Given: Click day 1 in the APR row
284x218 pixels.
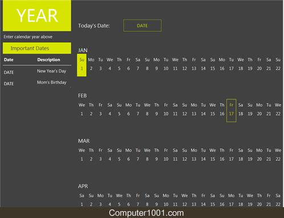Looking at the screenshot, I should (x=82, y=204).
